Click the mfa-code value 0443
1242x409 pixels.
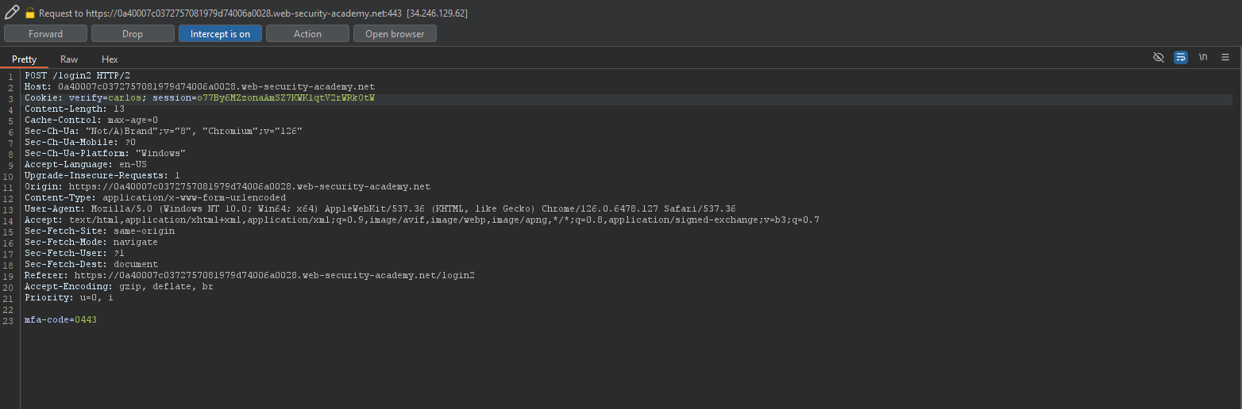86,319
